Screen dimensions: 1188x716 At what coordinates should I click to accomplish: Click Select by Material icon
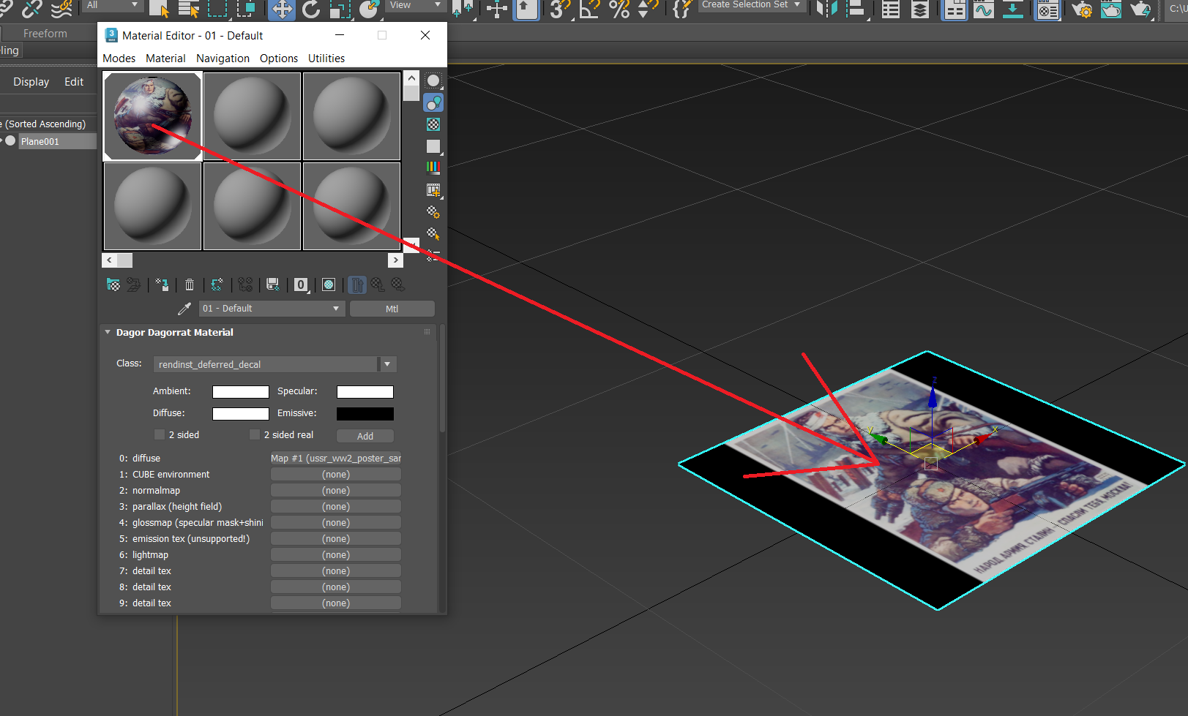tap(433, 234)
